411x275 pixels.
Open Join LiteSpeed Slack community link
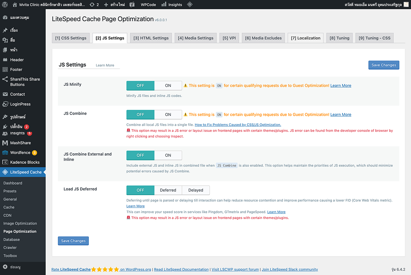tap(290, 269)
